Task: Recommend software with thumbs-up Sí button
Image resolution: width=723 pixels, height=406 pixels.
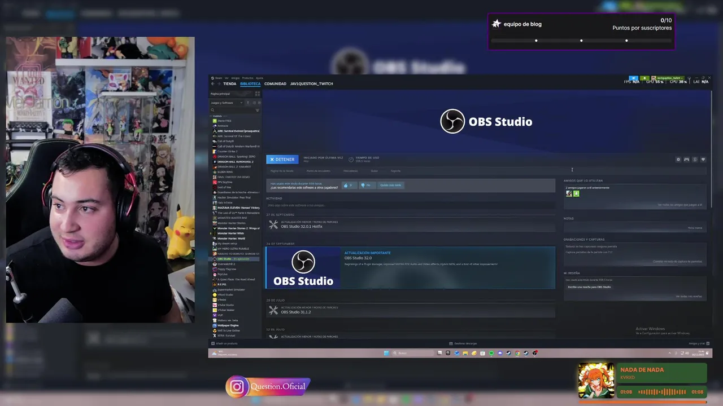Action: tap(349, 185)
